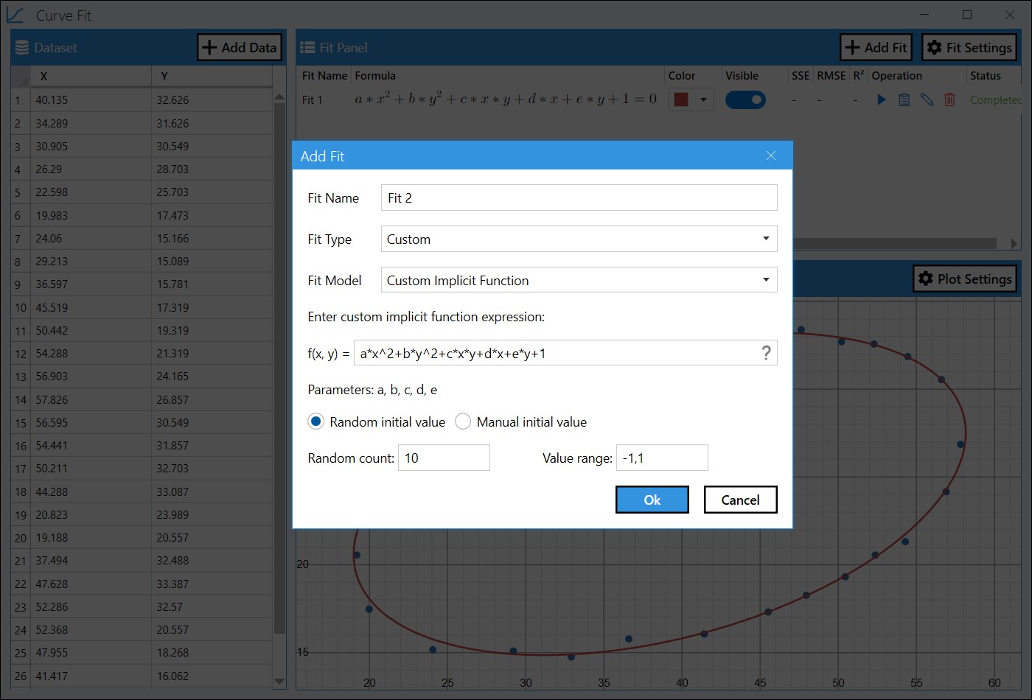Select cell with Y value 17.473
This screenshot has width=1032, height=700.
212,215
